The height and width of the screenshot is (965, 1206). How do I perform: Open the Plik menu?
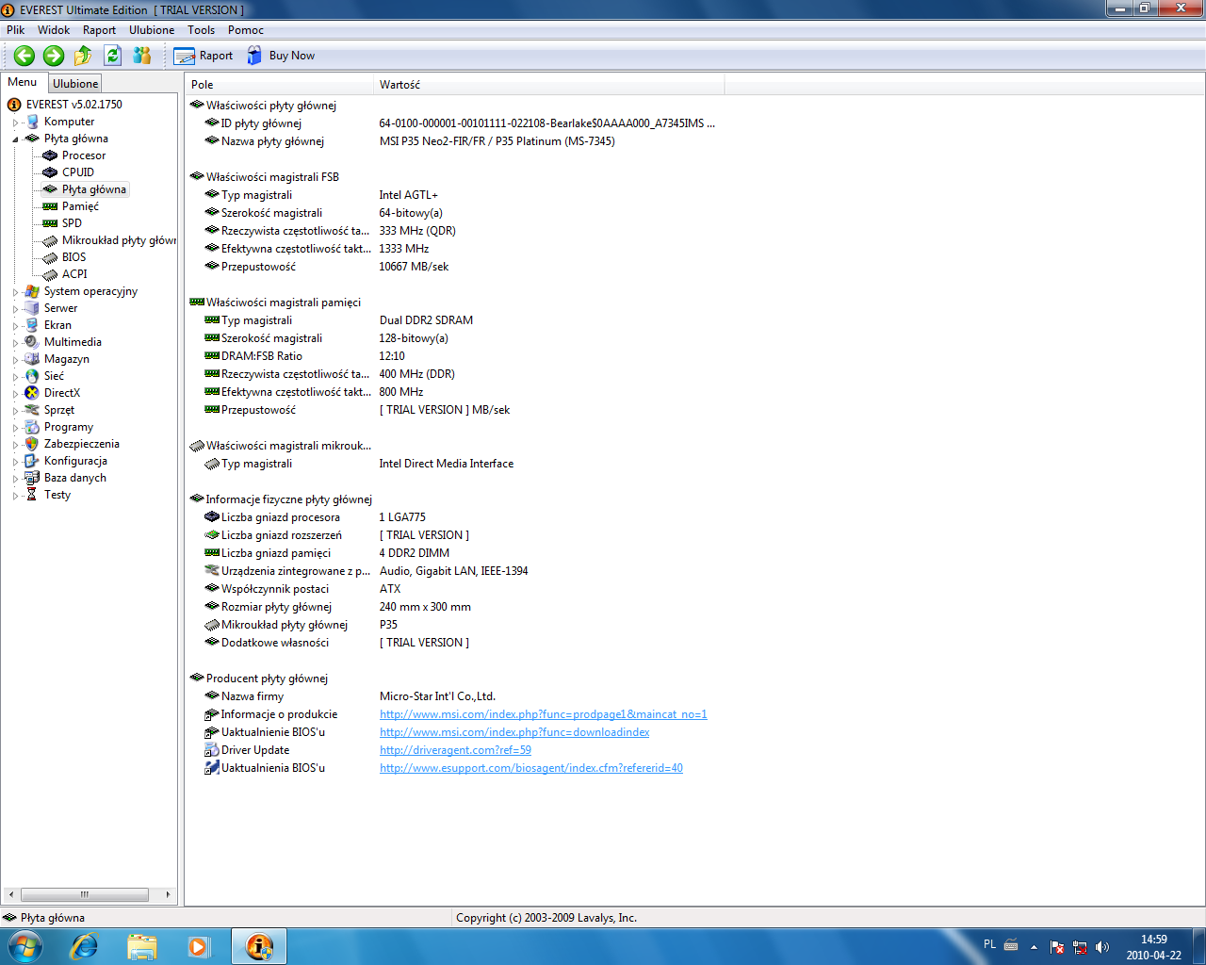[x=16, y=30]
